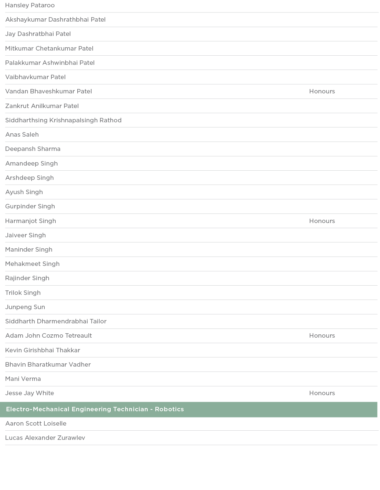Viewport: 380px width, 490px height.
Task: Select the name Deepansh Sharma
Action: pos(33,149)
